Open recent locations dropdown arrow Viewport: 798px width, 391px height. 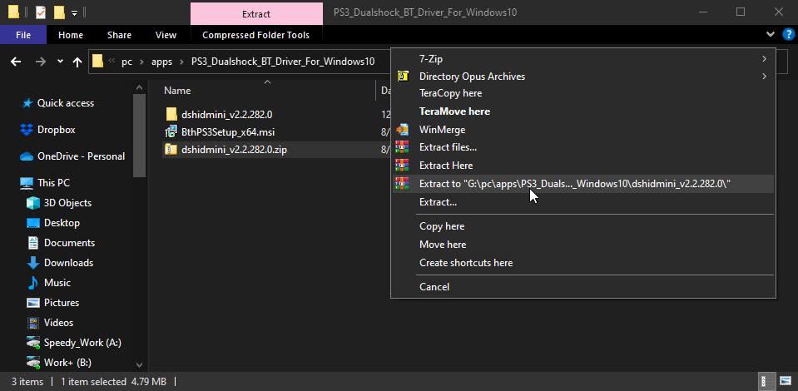(60, 62)
